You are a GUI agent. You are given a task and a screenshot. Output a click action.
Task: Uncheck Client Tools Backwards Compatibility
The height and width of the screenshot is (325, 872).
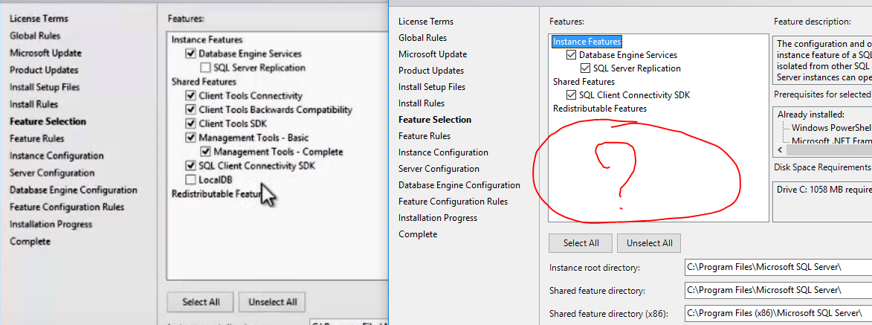[191, 109]
